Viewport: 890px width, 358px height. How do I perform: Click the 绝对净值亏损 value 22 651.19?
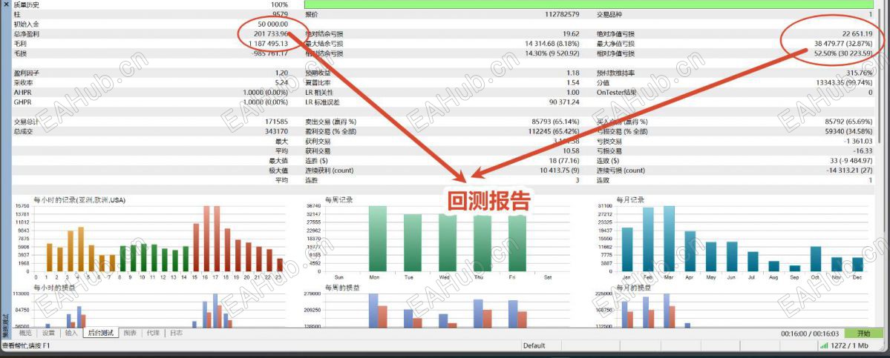[857, 34]
